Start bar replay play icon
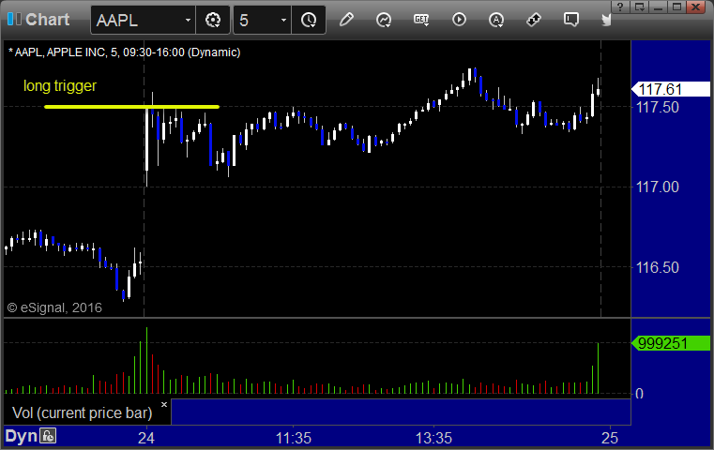The height and width of the screenshot is (450, 714). [x=459, y=20]
